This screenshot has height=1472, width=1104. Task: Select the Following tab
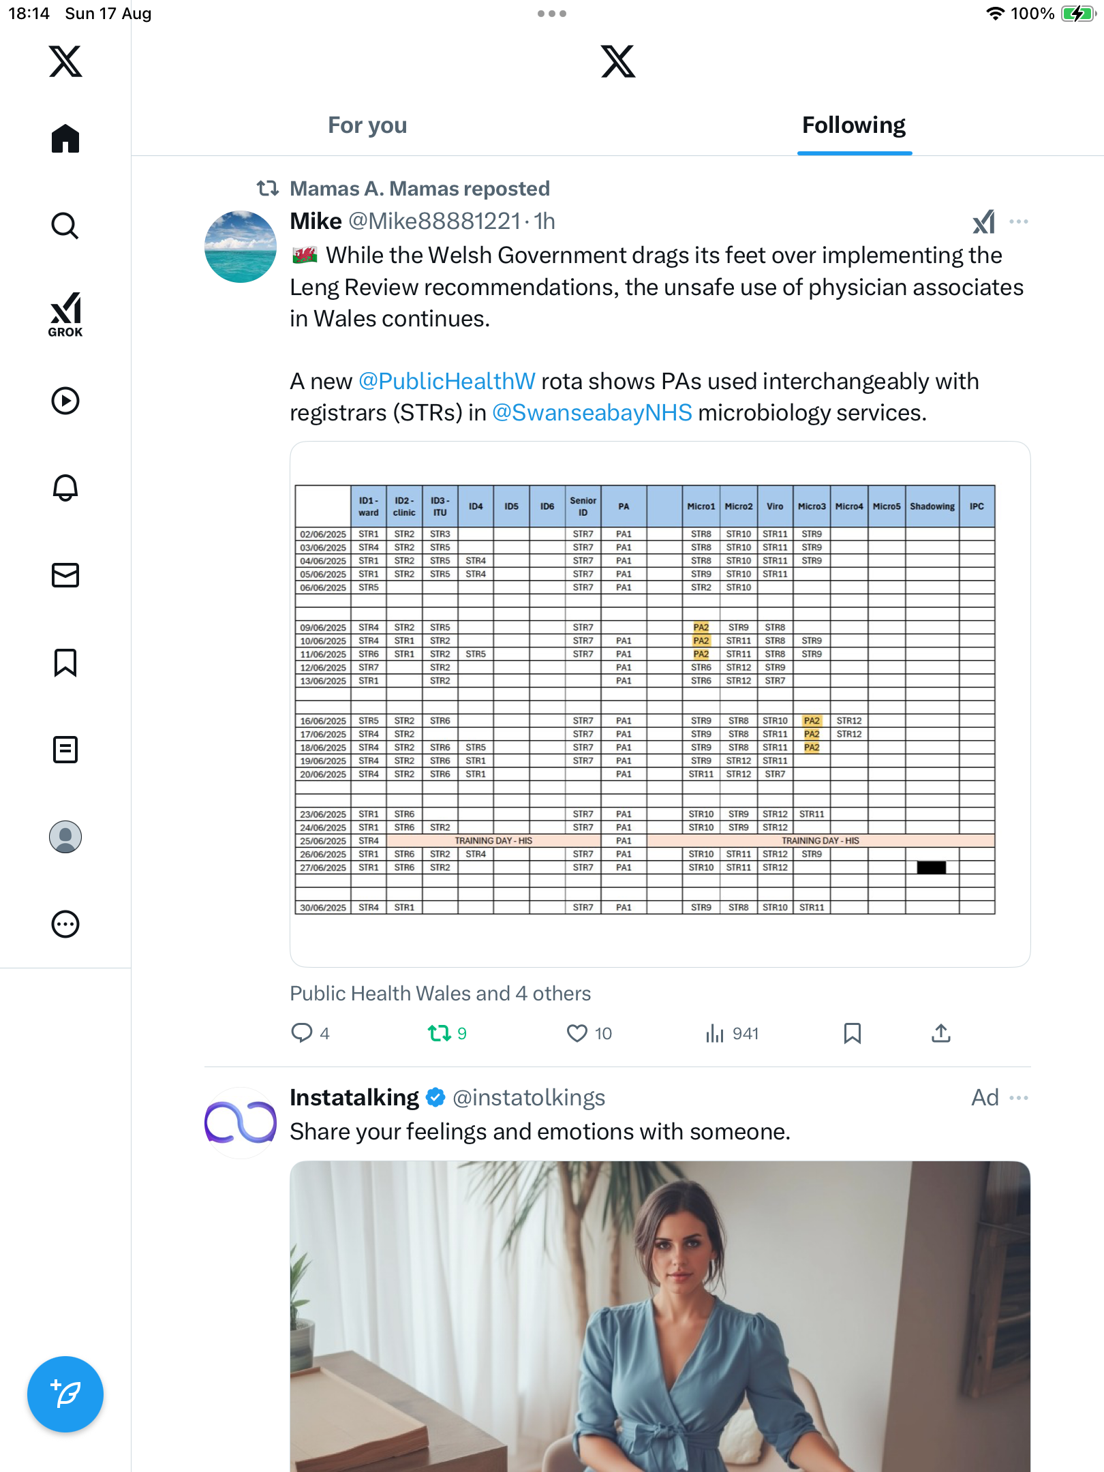(x=853, y=125)
